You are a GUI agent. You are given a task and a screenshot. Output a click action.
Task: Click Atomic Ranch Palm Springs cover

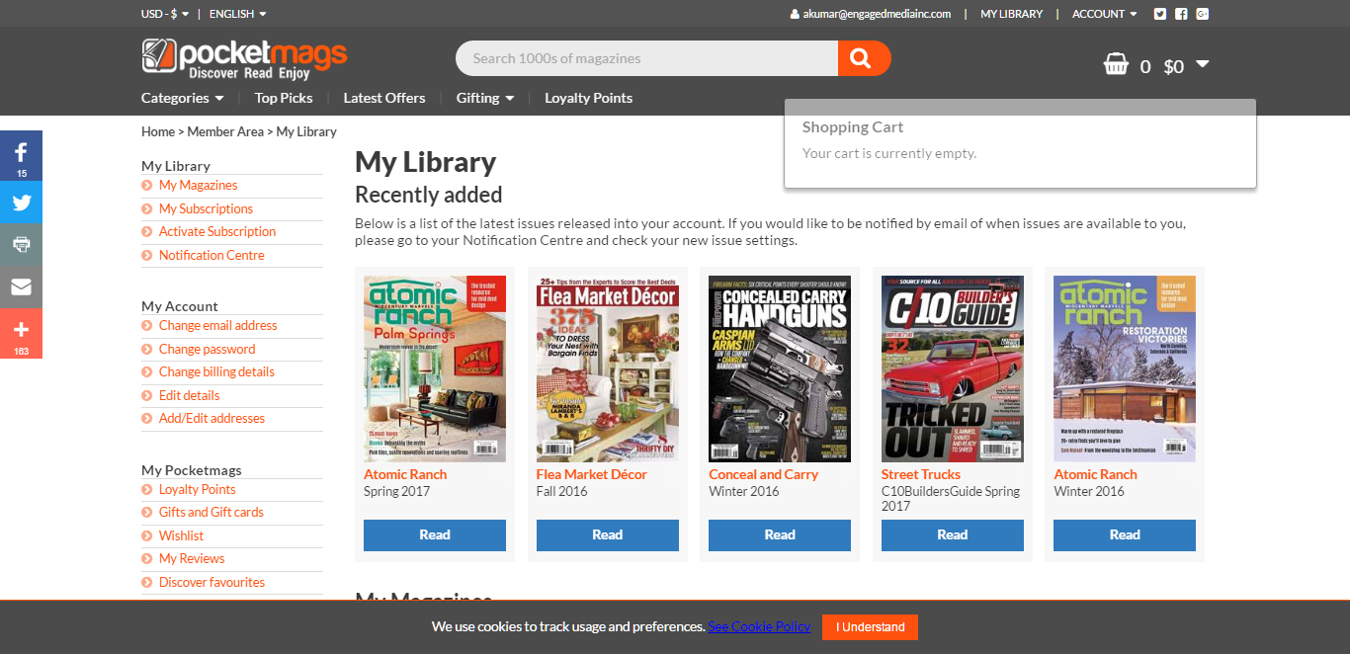click(435, 368)
